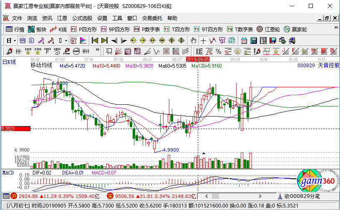The image size is (340, 210).
Task: Click the horizontal scrollbar left arrow
Action: coord(207,196)
